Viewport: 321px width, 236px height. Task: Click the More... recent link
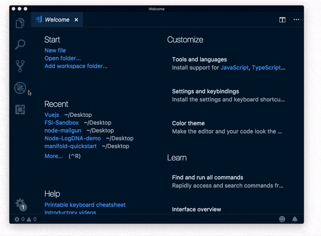[x=54, y=156]
